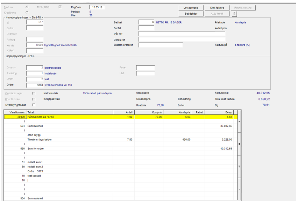Screen dimensions: 298x201
Task: Click the double down arrow page button
Action: [x=239, y=167]
